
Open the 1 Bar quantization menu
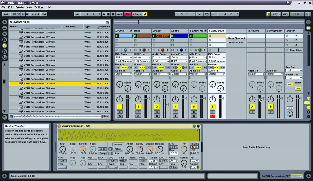137,14
